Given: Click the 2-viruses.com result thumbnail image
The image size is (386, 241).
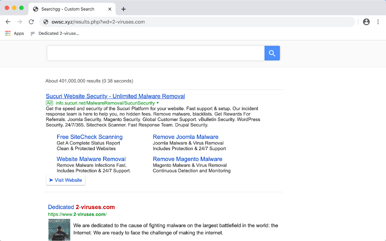Looking at the screenshot, I should 59,229.
